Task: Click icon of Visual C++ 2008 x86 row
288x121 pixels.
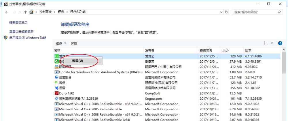Action: click(56, 104)
